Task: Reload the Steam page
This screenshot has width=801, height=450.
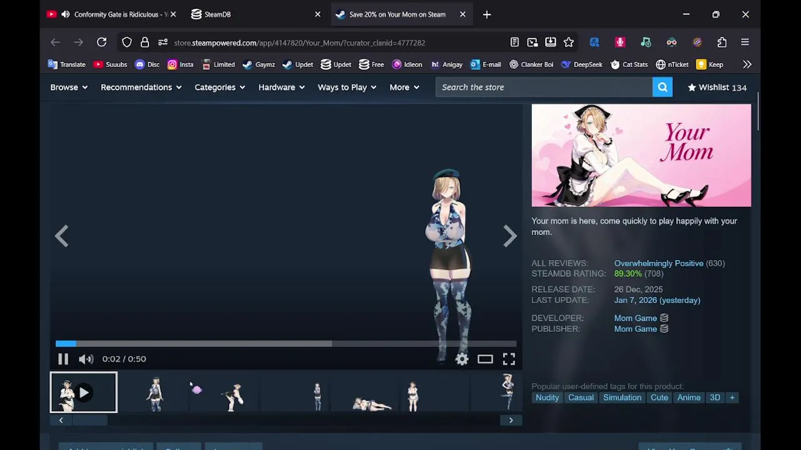Action: point(101,42)
